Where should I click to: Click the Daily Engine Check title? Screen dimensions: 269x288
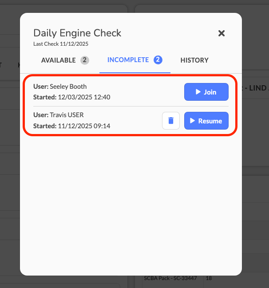(x=77, y=33)
